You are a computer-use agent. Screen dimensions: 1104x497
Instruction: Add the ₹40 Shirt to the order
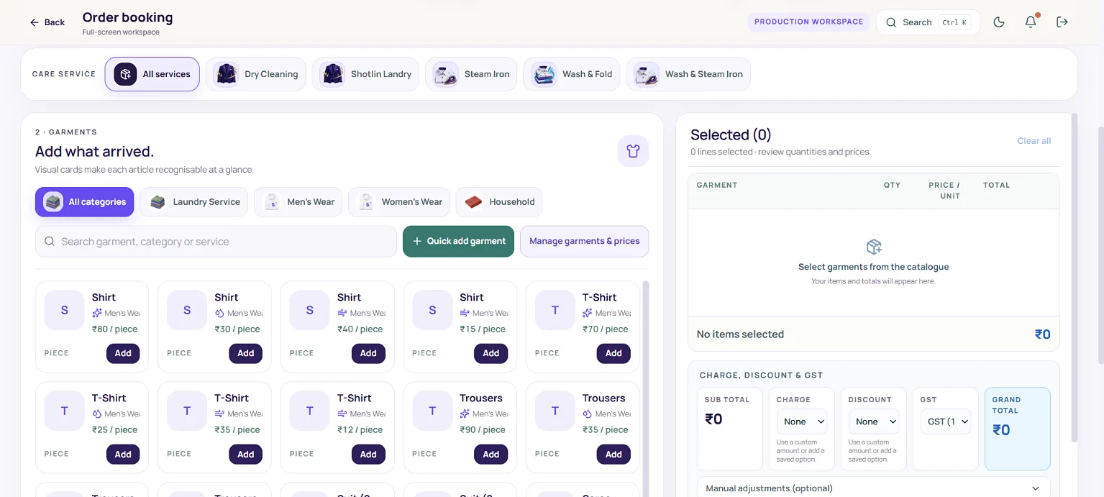(368, 353)
